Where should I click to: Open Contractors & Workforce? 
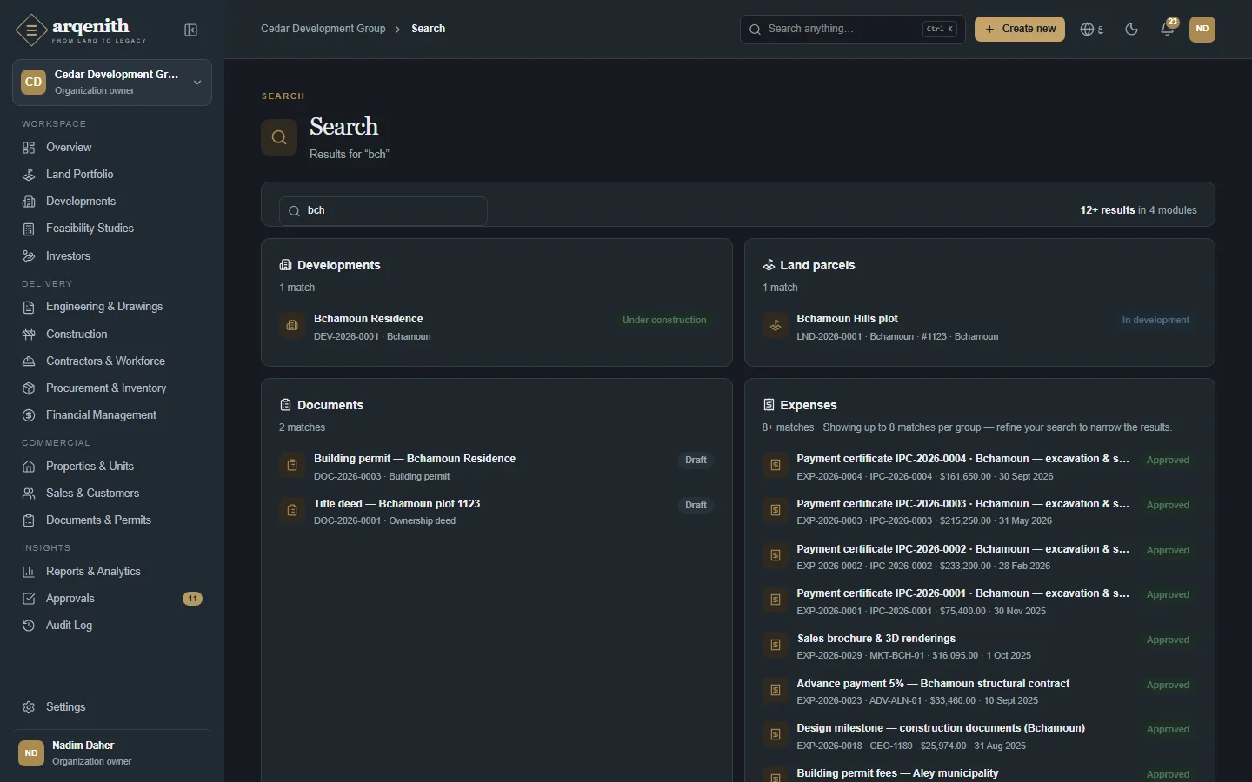point(112,361)
